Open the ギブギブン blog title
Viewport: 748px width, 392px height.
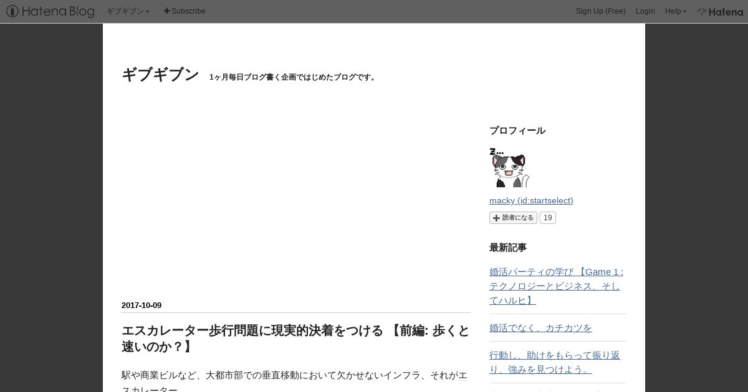[x=160, y=75]
